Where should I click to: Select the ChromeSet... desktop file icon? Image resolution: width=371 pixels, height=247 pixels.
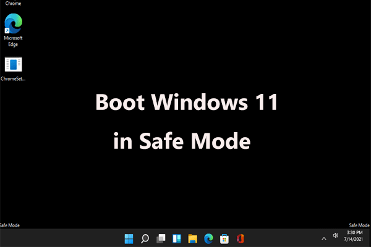tap(13, 69)
